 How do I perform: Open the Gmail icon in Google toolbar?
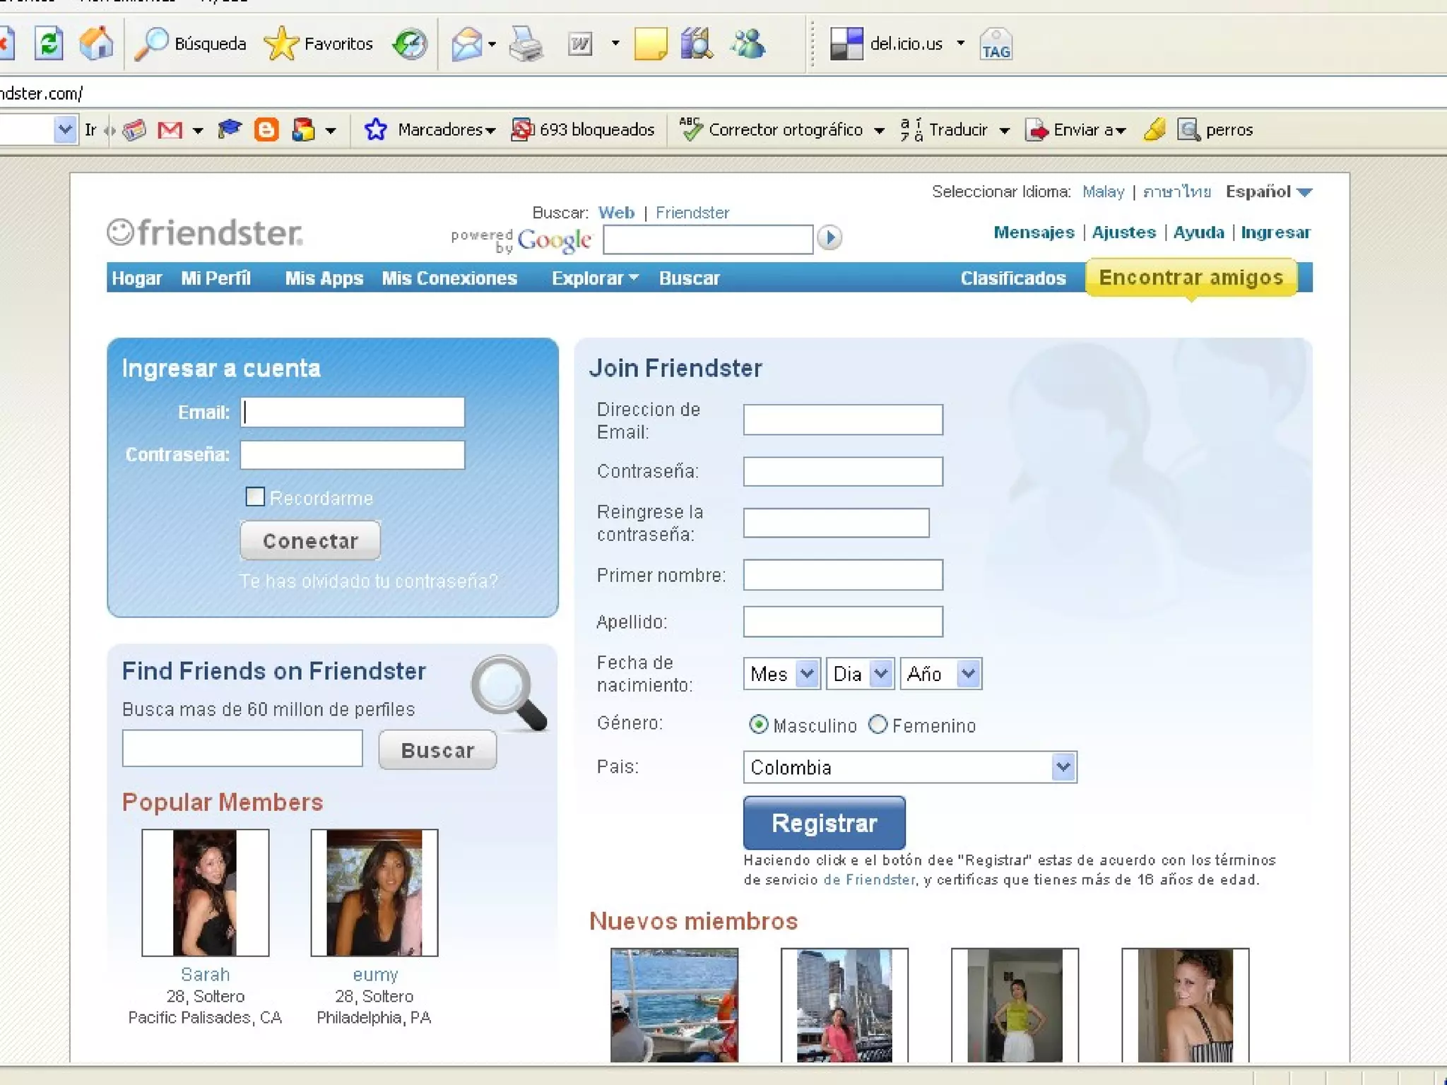click(170, 130)
